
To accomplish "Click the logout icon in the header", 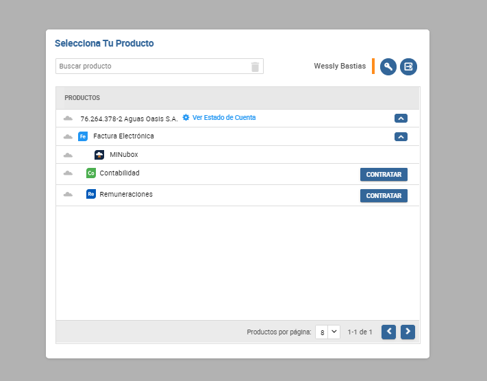I will 408,66.
